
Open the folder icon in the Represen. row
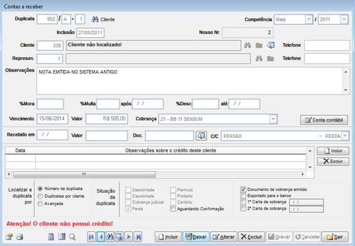pyautogui.click(x=270, y=59)
